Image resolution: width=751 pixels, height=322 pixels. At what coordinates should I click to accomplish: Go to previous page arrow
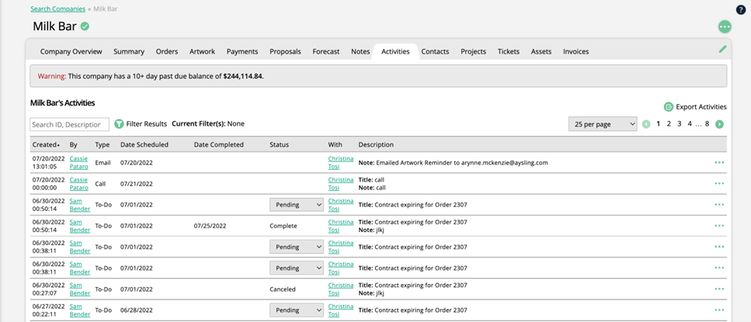pos(646,124)
